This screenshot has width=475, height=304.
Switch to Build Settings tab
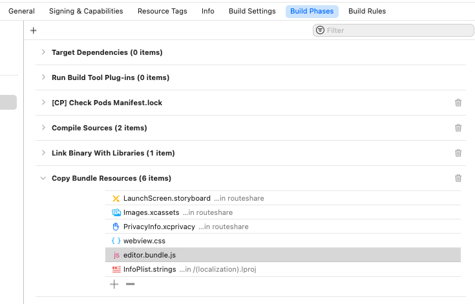pyautogui.click(x=252, y=11)
